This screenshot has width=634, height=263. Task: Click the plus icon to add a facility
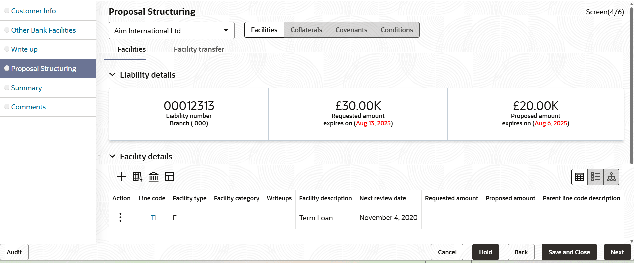pyautogui.click(x=122, y=177)
